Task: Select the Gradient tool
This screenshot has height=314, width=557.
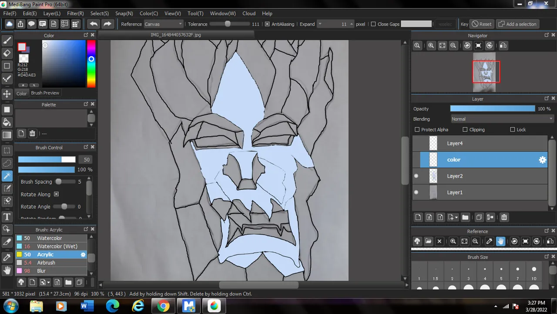Action: point(7,135)
